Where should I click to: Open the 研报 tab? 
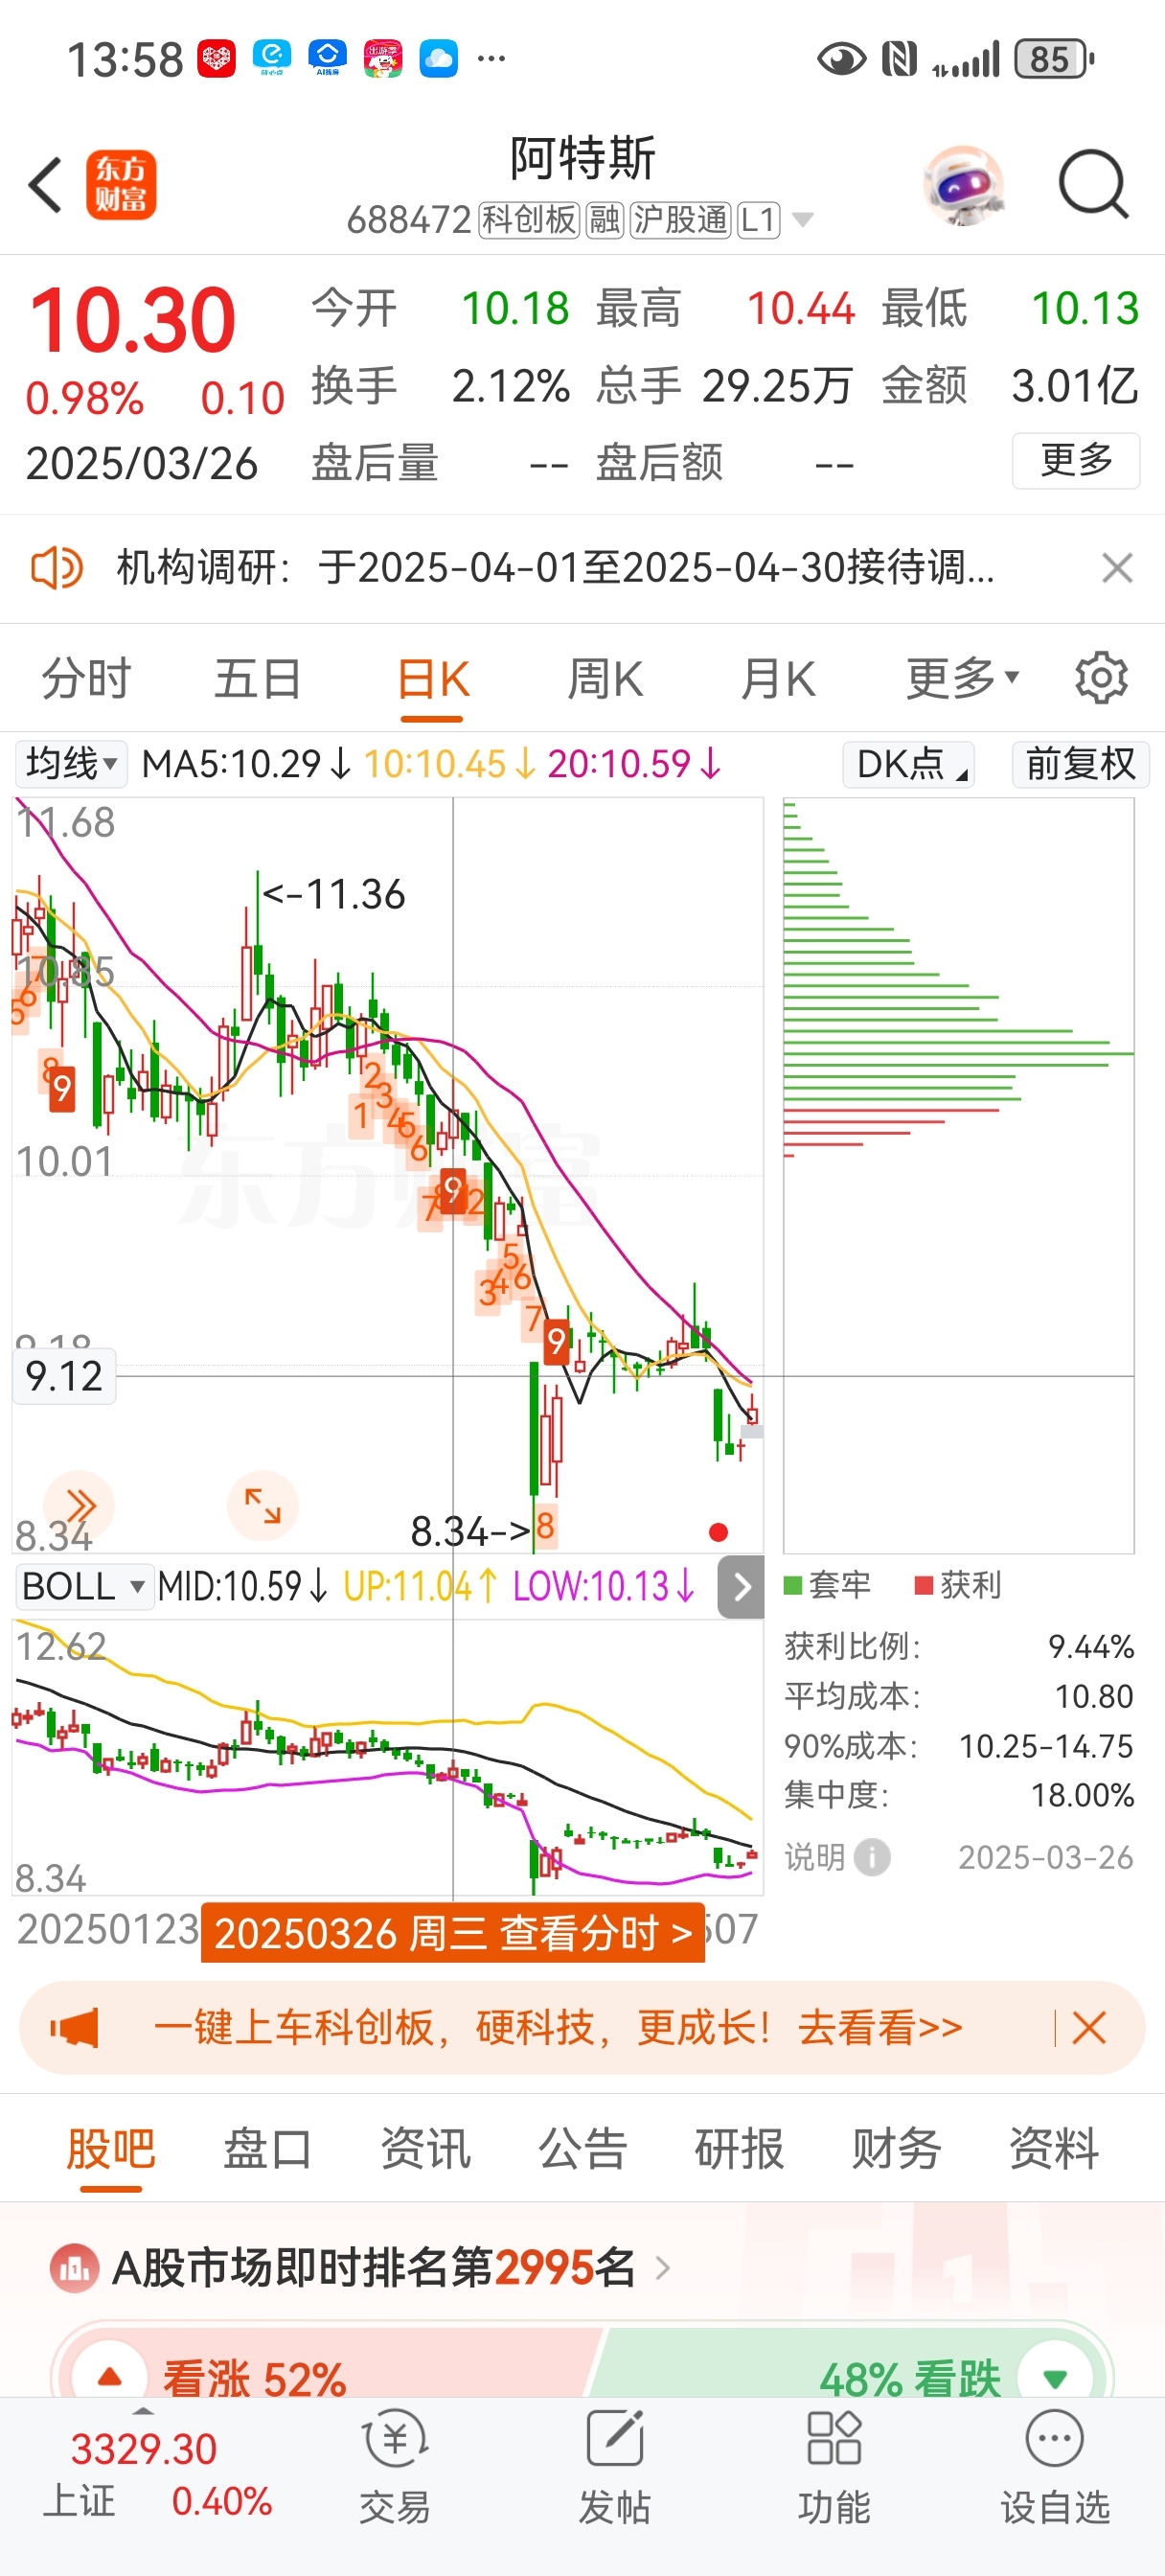[x=739, y=2148]
